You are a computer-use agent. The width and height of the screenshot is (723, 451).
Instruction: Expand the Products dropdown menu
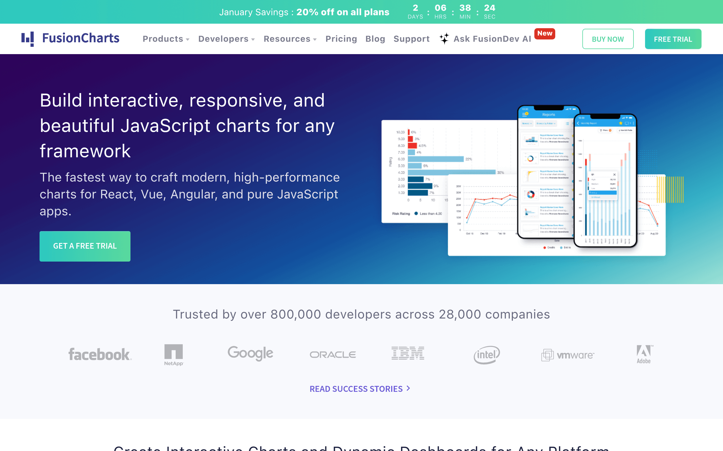pos(166,39)
